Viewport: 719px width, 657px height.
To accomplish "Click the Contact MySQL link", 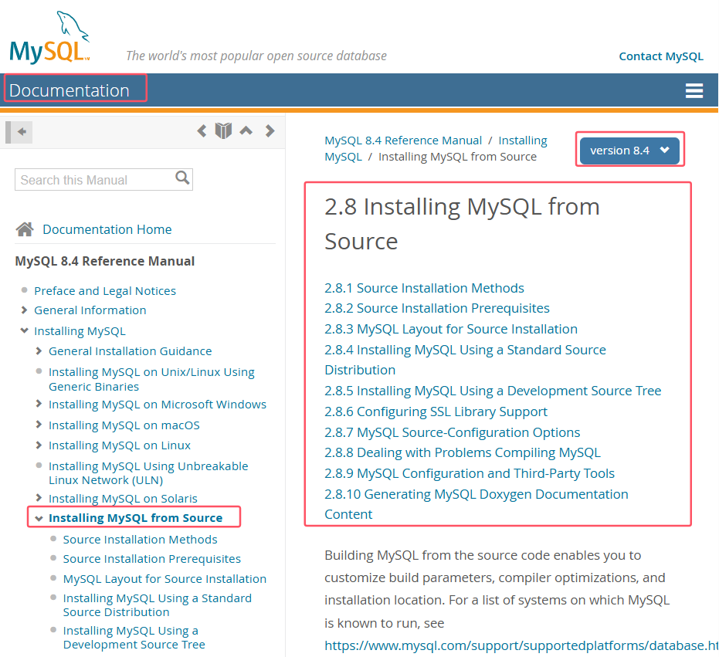I will (661, 56).
